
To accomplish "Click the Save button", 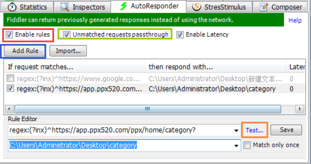I will click(286, 130).
